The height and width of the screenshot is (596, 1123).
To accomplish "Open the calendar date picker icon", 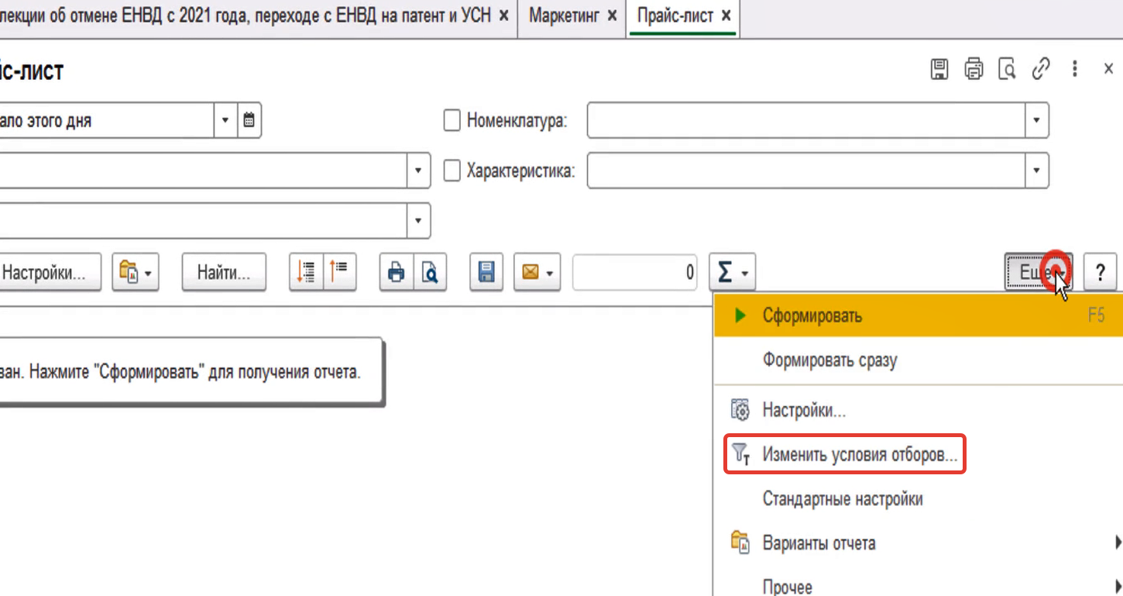I will pos(249,121).
